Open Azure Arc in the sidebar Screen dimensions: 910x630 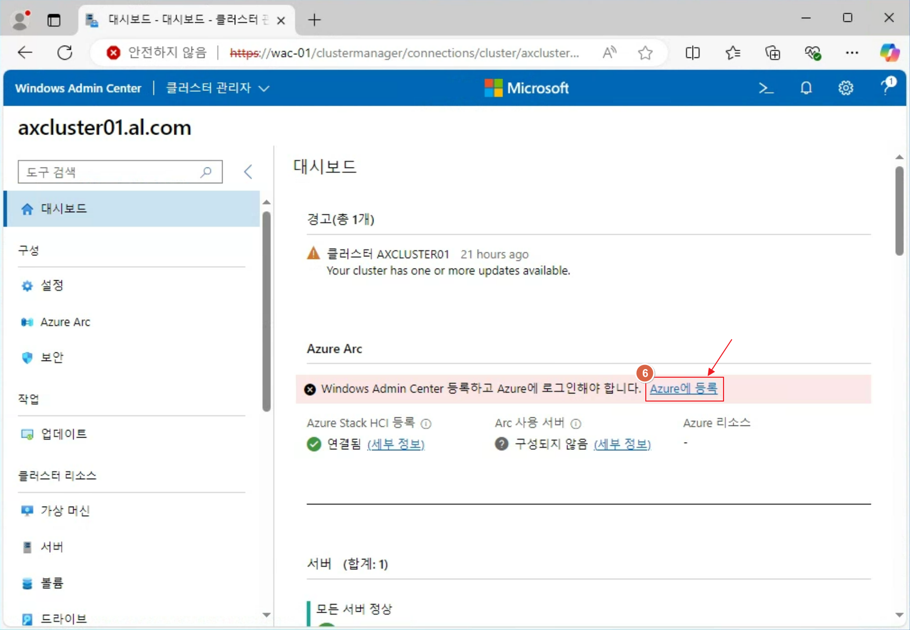[x=132, y=322]
